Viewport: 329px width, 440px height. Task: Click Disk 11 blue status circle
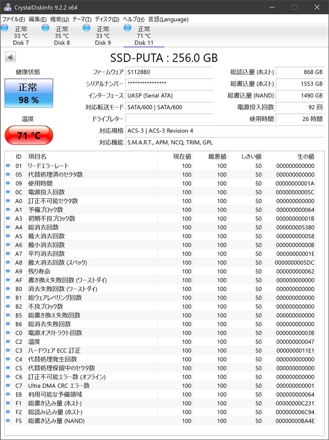click(x=127, y=28)
